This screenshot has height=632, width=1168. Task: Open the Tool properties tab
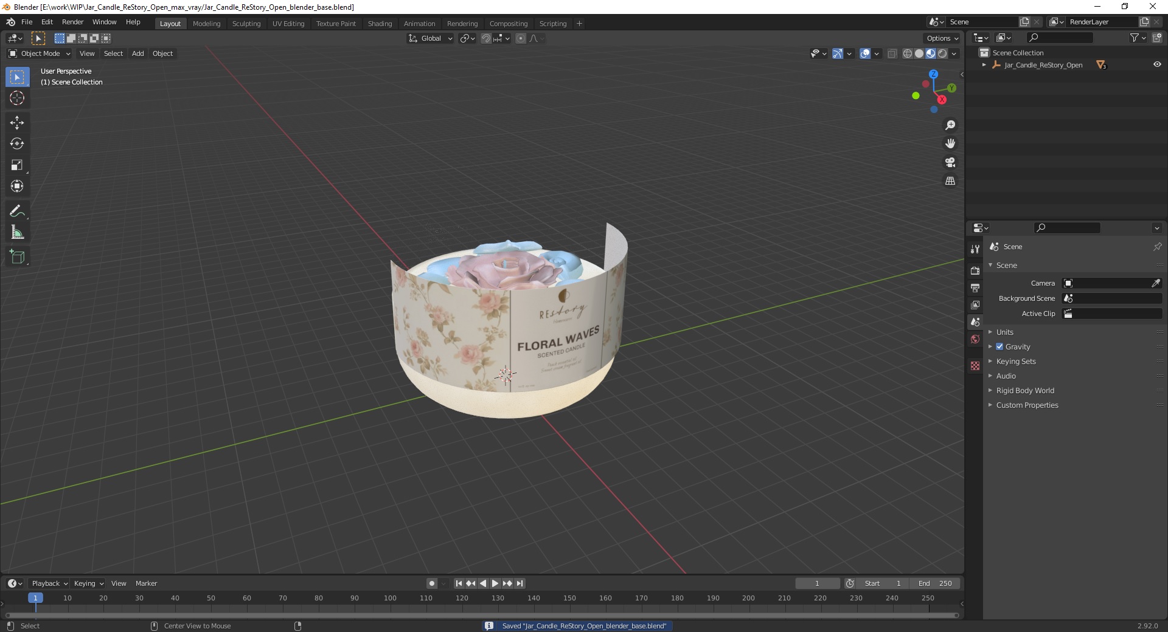pyautogui.click(x=975, y=249)
